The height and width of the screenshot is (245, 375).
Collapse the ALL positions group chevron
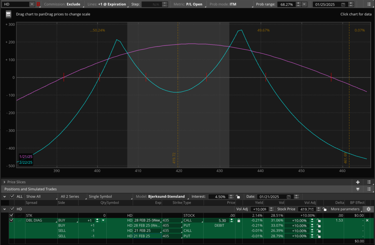pos(4,196)
